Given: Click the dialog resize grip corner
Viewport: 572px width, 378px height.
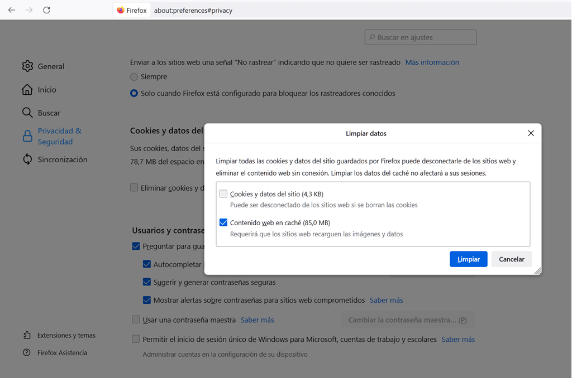Looking at the screenshot, I should click(538, 271).
